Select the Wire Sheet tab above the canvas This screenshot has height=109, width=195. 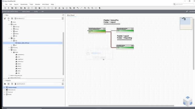pyautogui.click(x=71, y=15)
